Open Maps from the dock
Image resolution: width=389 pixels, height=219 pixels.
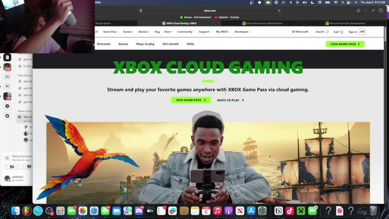tap(128, 211)
